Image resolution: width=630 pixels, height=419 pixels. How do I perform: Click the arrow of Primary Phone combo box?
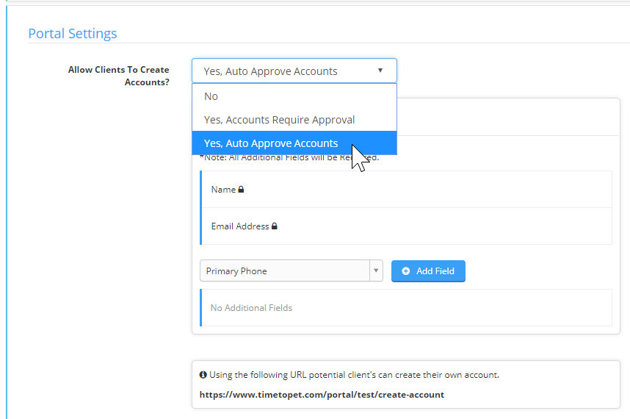376,271
